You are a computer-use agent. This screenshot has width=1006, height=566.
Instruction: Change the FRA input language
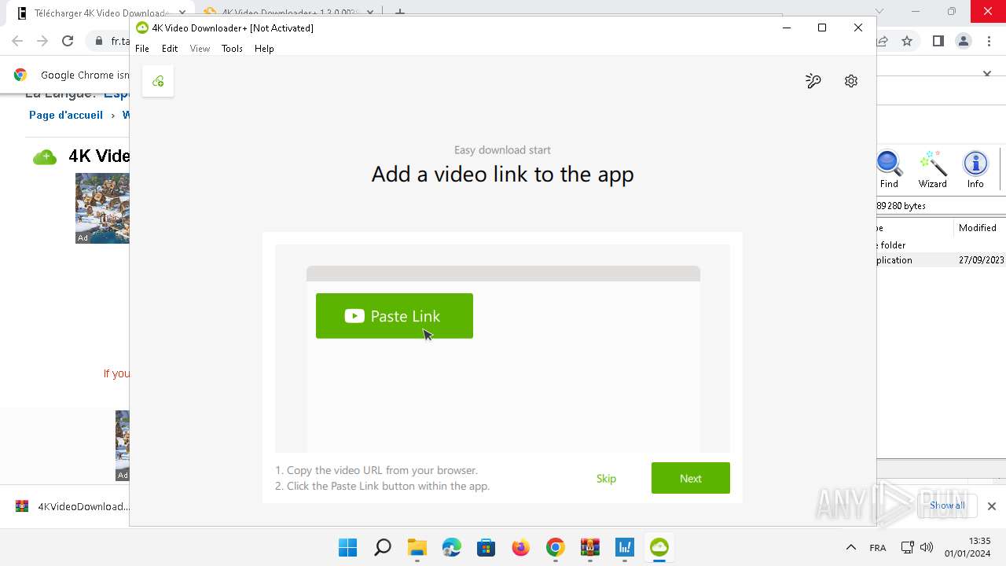pyautogui.click(x=878, y=548)
